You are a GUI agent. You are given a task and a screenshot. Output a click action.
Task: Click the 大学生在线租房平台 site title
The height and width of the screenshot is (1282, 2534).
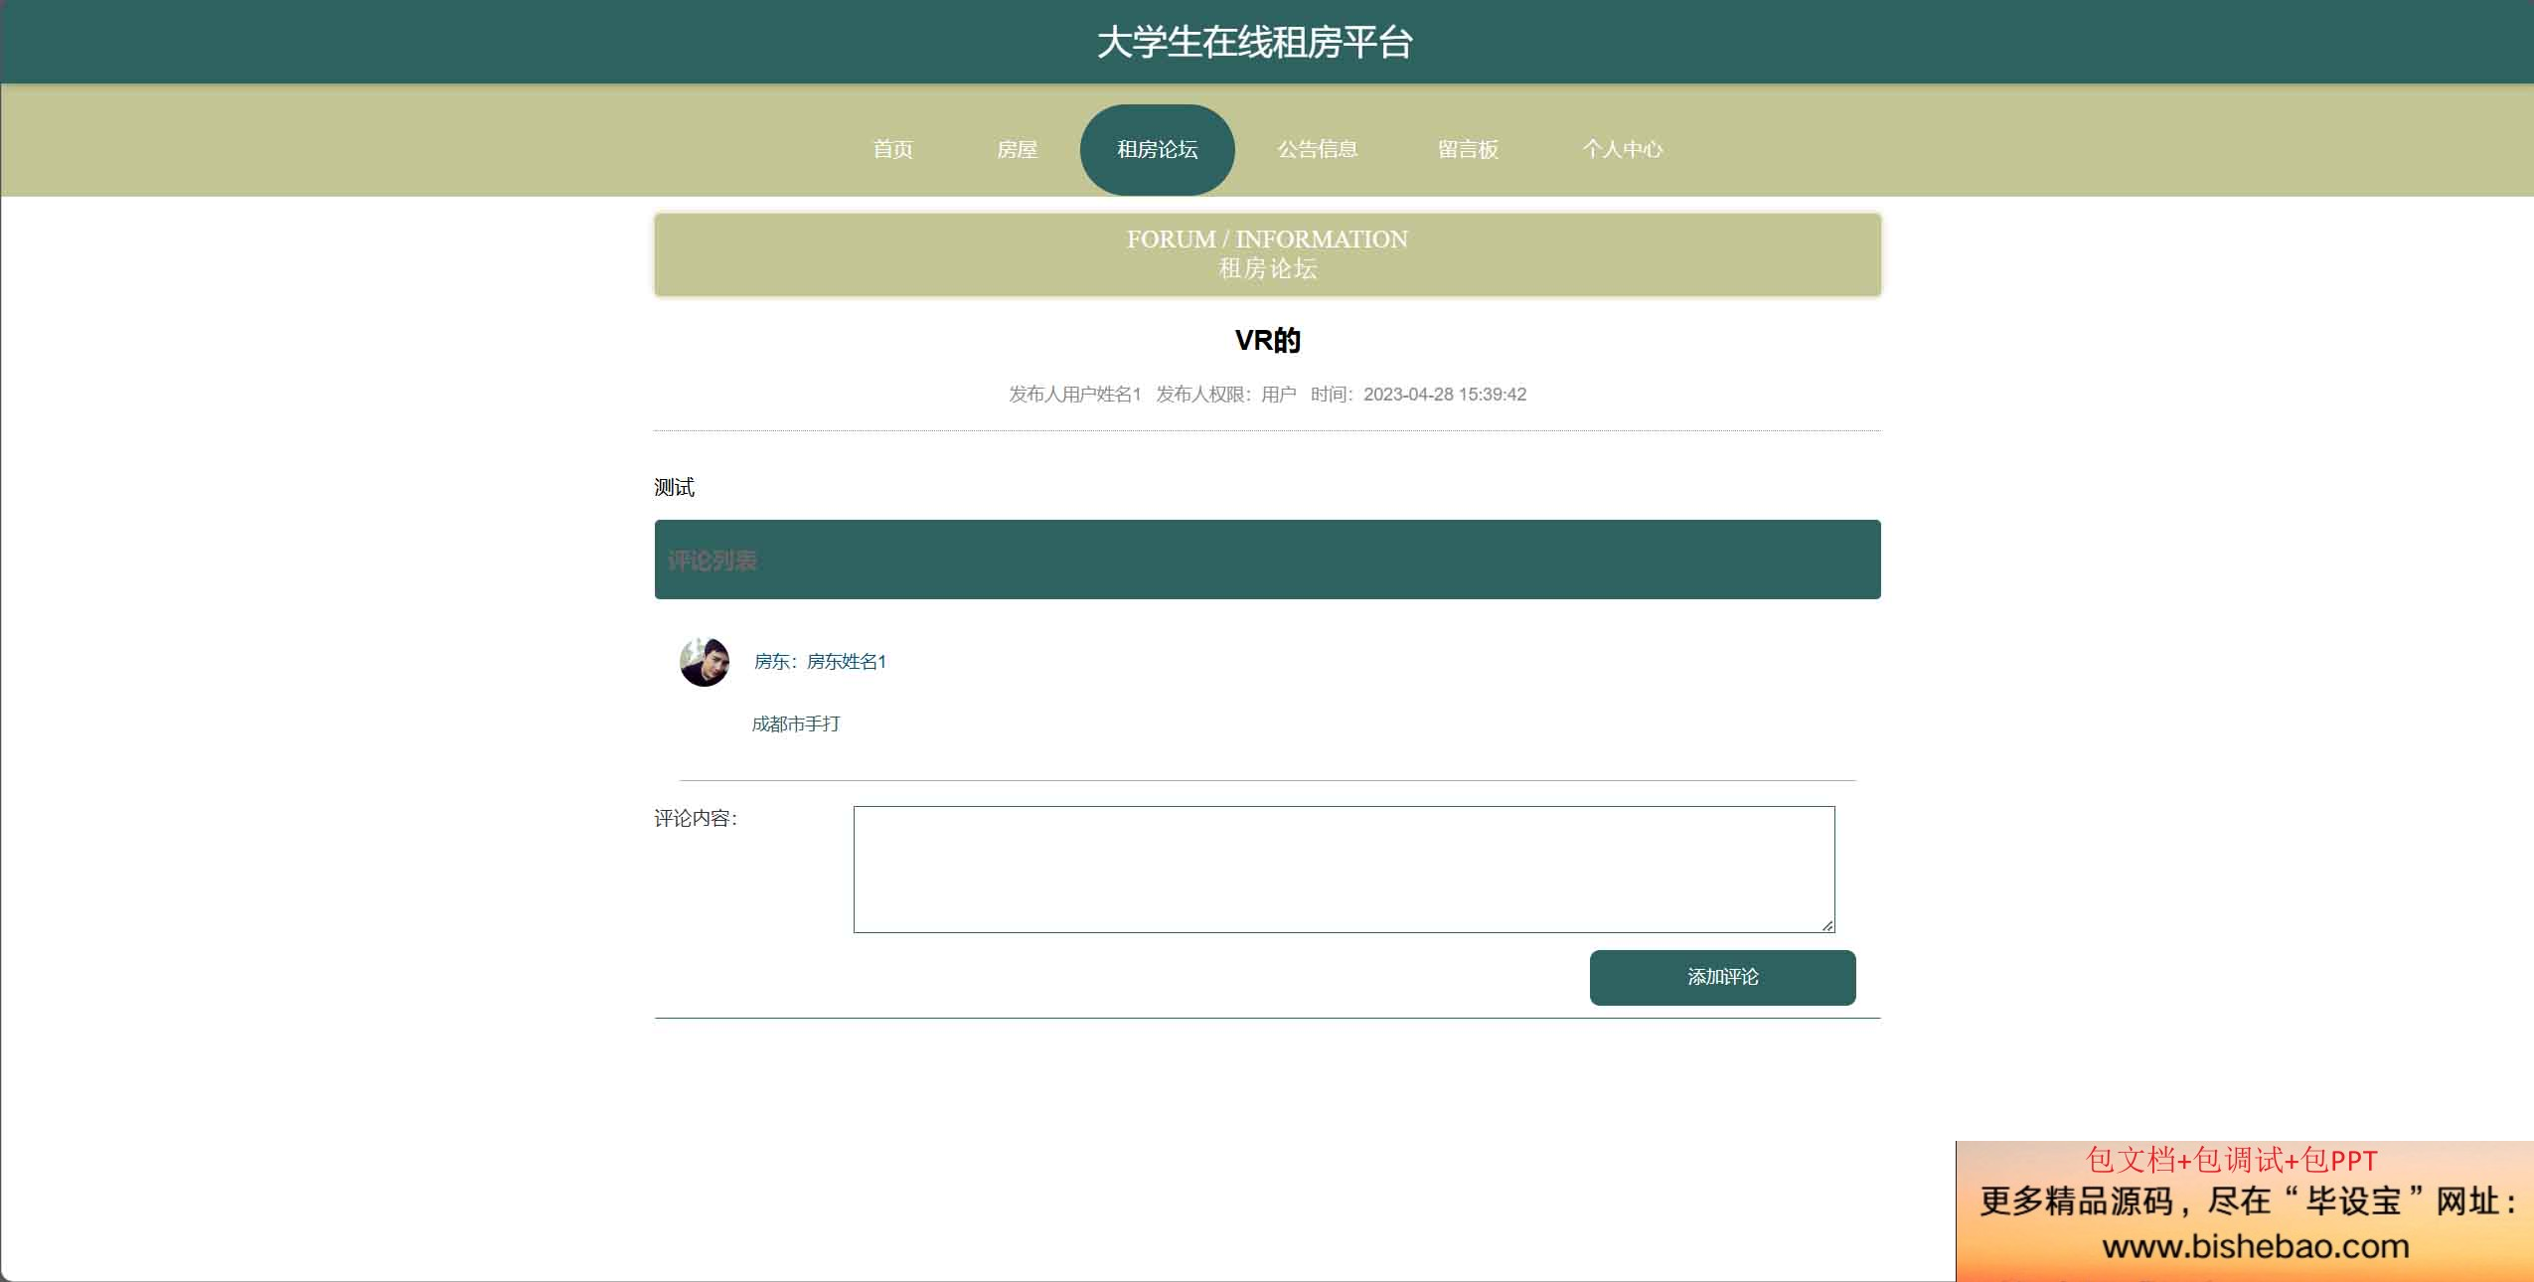(x=1254, y=42)
